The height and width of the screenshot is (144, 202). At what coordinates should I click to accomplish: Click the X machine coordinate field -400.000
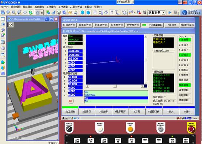coord(75,51)
